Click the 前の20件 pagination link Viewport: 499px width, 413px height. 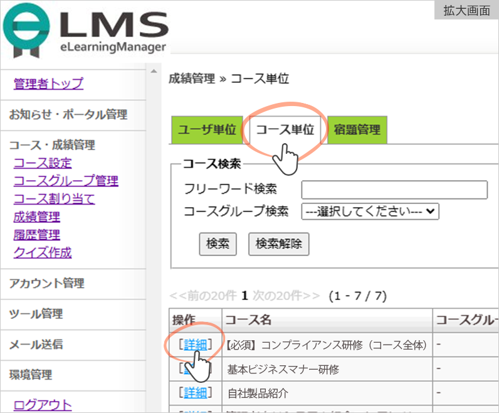coord(203,296)
